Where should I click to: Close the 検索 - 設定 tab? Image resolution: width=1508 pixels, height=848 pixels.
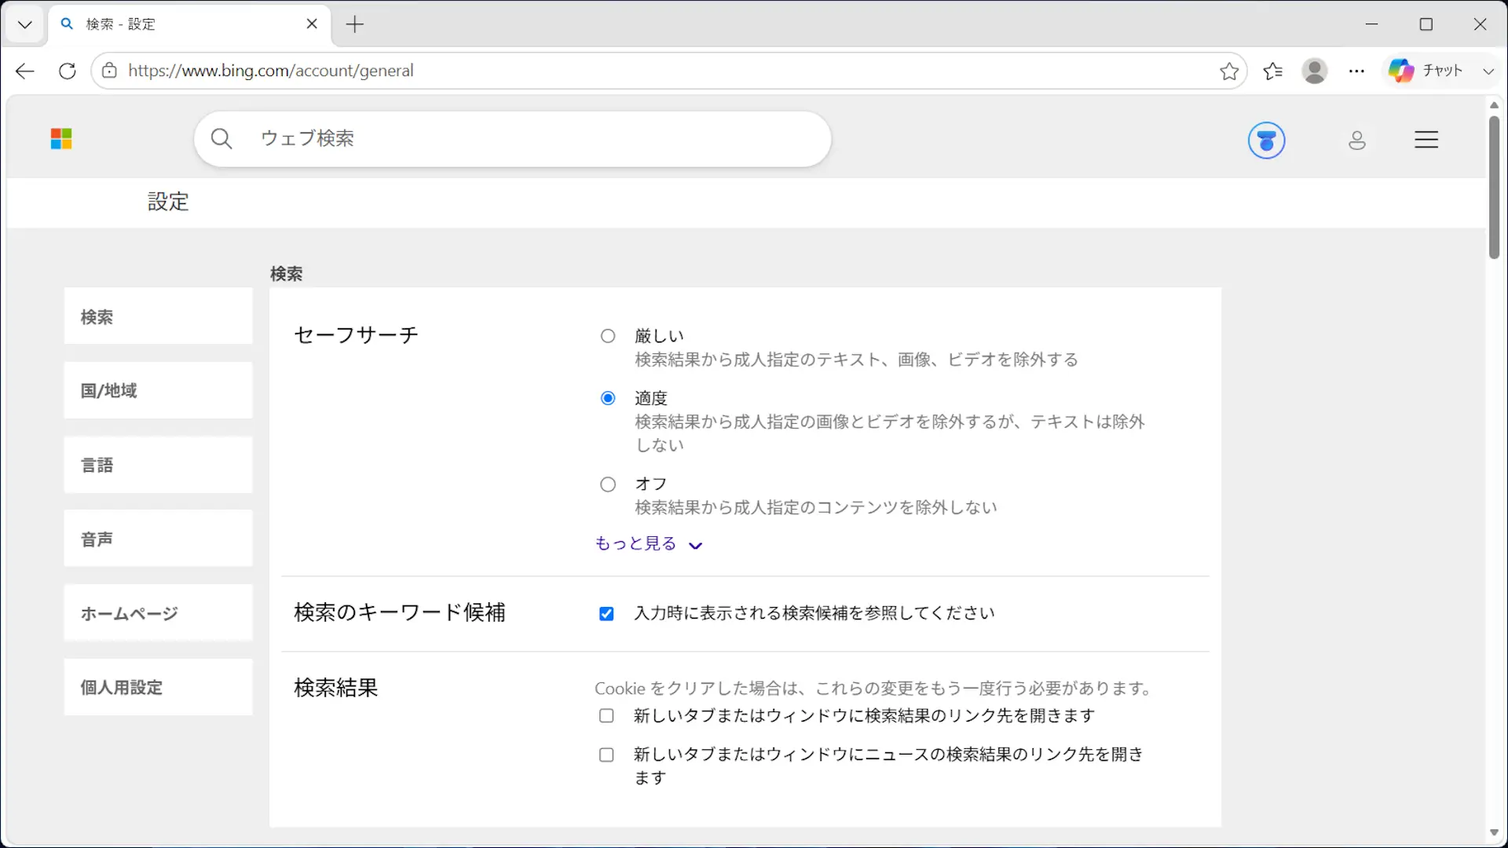pos(312,24)
